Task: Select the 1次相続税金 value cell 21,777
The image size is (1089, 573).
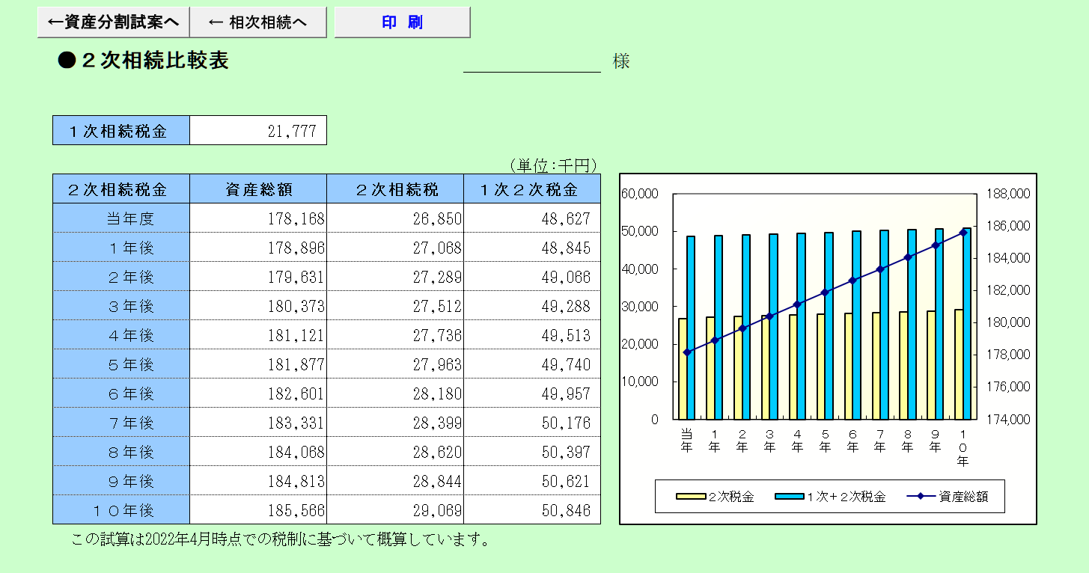Action: pos(258,131)
